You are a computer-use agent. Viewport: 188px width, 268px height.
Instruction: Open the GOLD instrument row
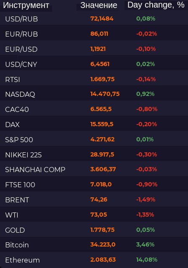coord(94,230)
